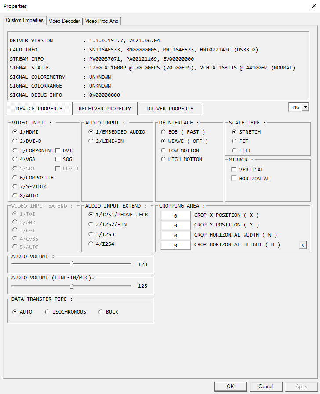
Task: Open the ENG language dropdown
Action: pos(298,107)
